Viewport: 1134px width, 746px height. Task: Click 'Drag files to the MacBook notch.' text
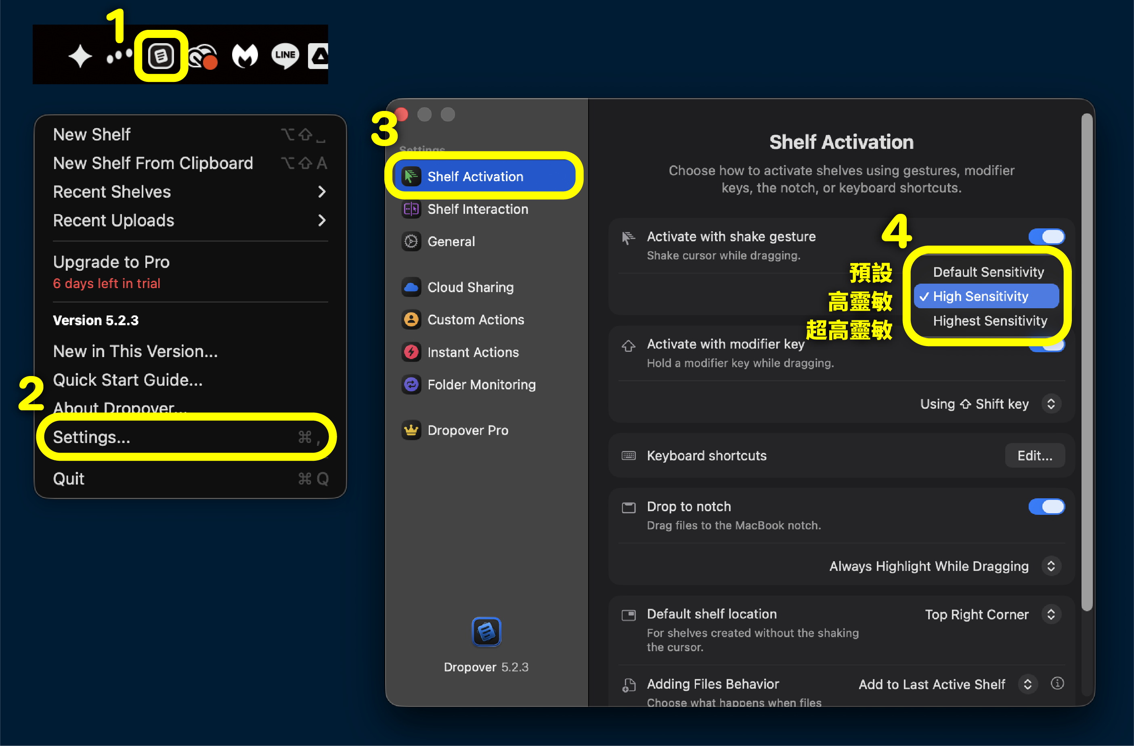coord(734,526)
